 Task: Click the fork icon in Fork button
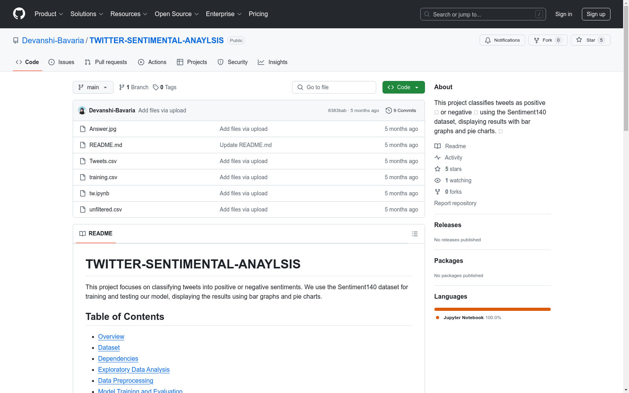(x=537, y=40)
